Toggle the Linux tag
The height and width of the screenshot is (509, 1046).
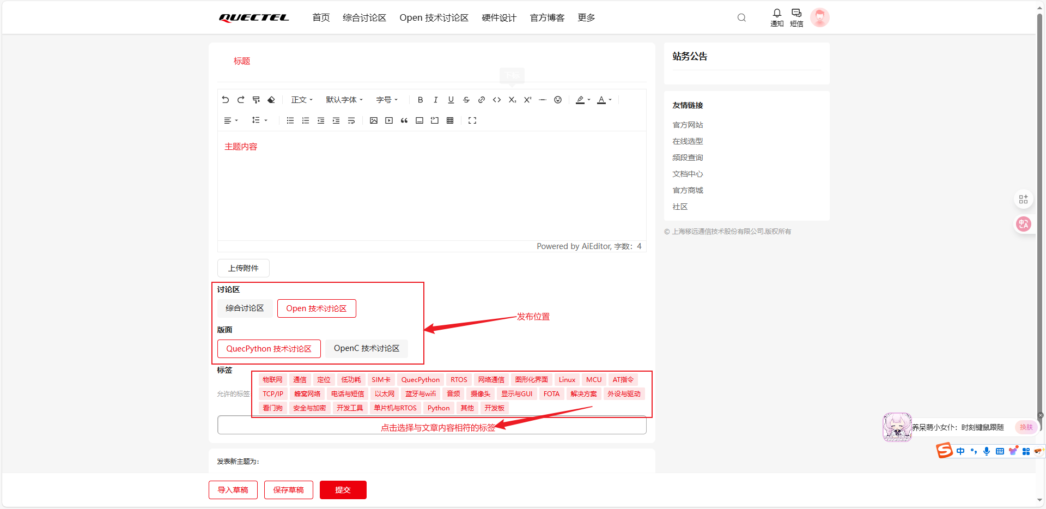[567, 380]
